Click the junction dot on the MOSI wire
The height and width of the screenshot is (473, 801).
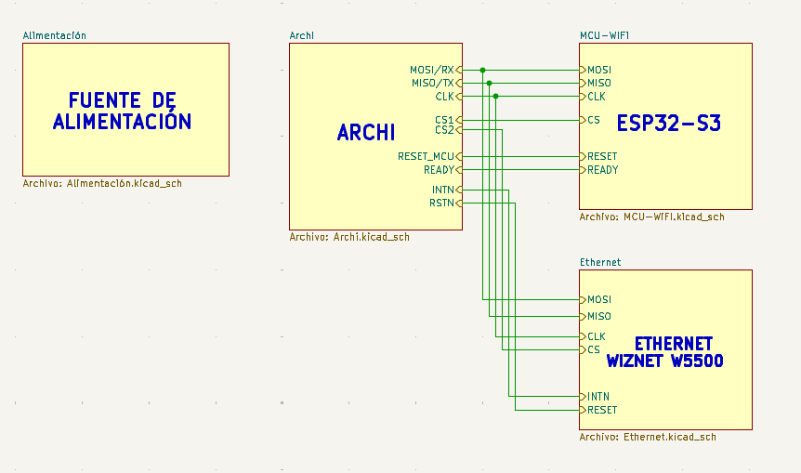tap(482, 70)
